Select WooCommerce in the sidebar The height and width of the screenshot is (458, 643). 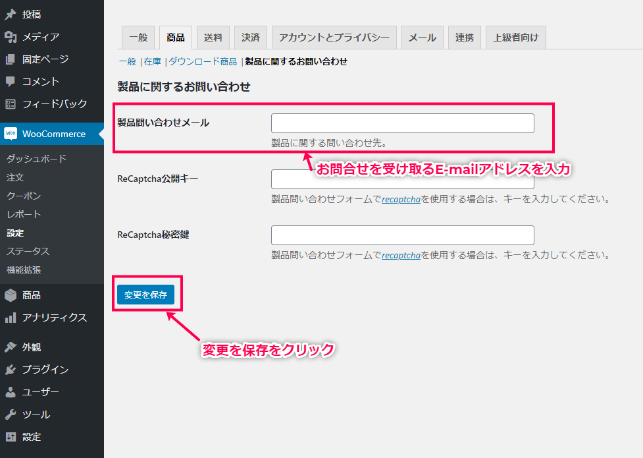(x=52, y=134)
